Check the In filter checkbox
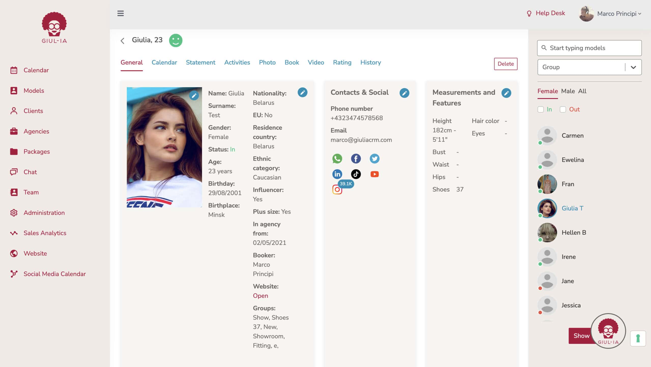Screen dimensions: 651x367 (x=541, y=110)
